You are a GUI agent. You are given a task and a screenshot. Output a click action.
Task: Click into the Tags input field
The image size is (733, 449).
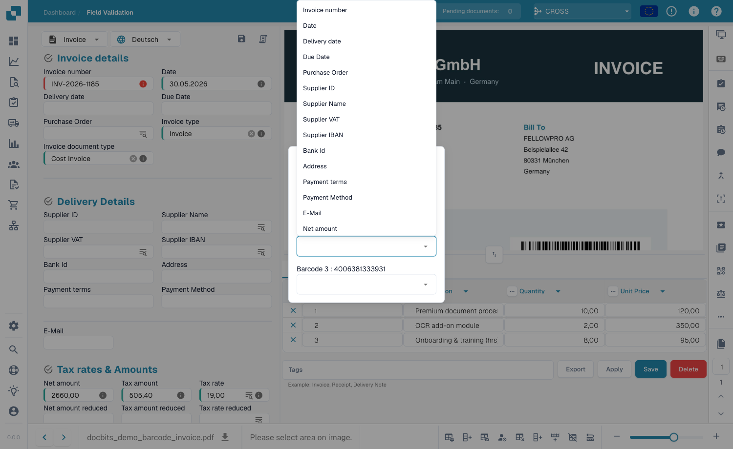pyautogui.click(x=418, y=370)
